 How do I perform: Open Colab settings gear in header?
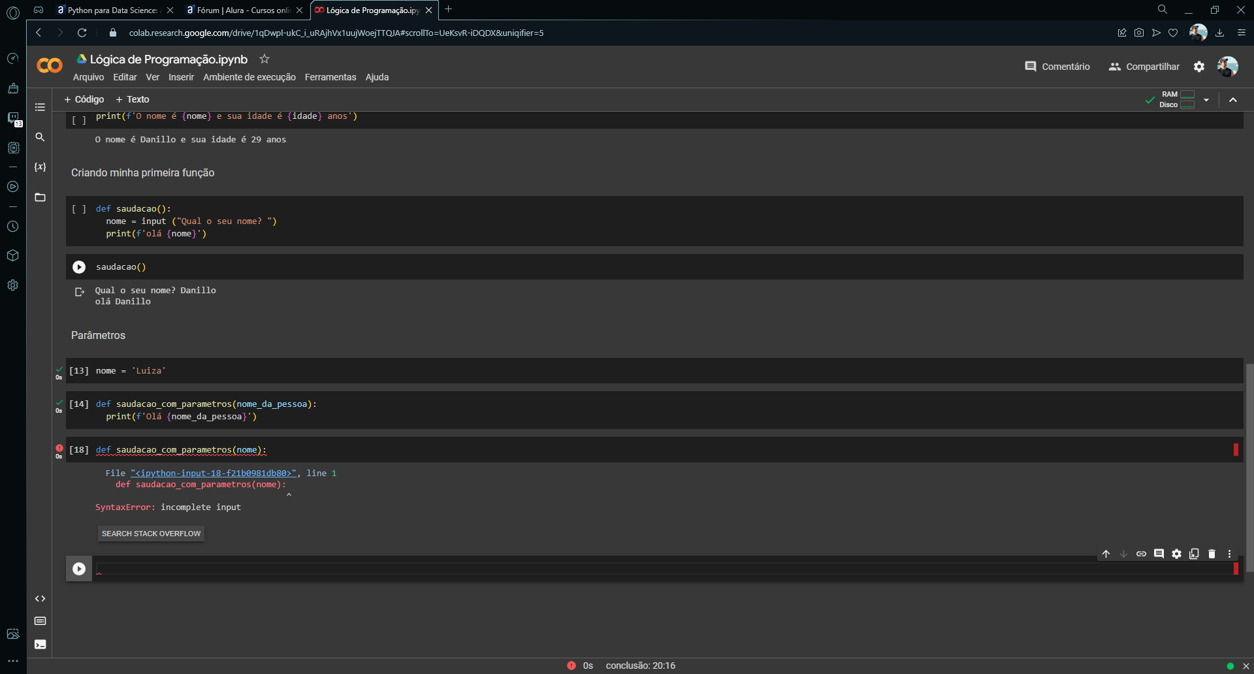pos(1199,67)
